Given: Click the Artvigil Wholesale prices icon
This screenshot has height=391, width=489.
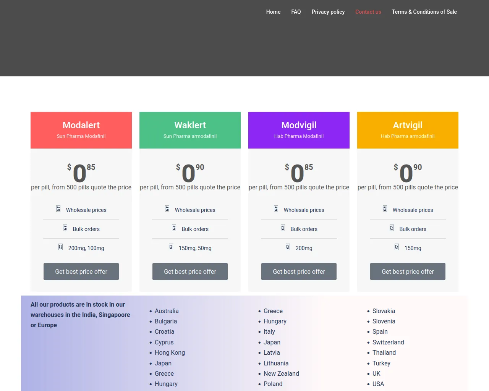Looking at the screenshot, I should tap(385, 209).
